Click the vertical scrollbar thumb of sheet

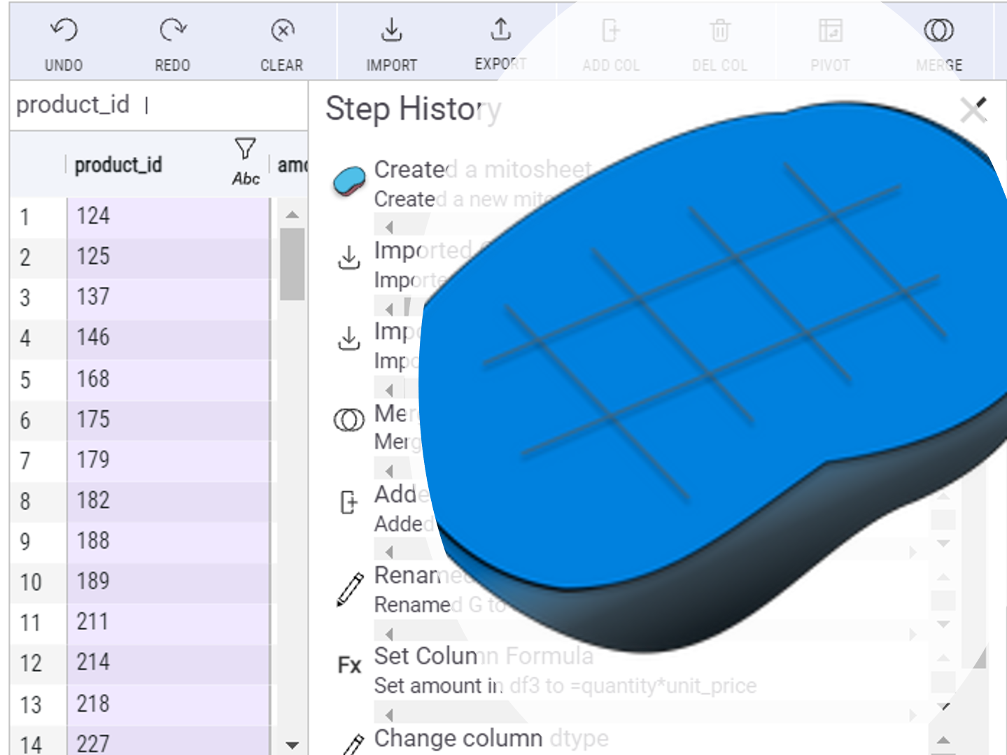292,264
